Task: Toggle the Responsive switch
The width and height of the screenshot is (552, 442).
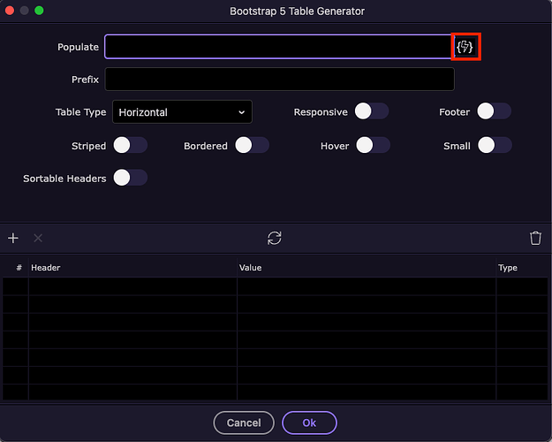Action: (x=371, y=111)
